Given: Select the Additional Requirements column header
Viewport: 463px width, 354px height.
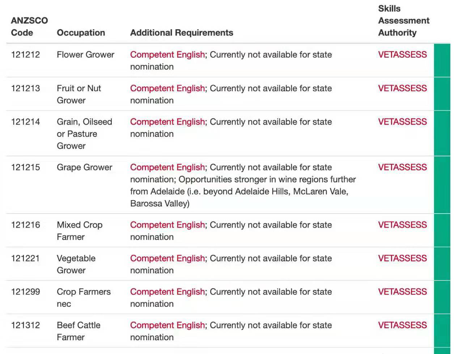Looking at the screenshot, I should point(182,33).
